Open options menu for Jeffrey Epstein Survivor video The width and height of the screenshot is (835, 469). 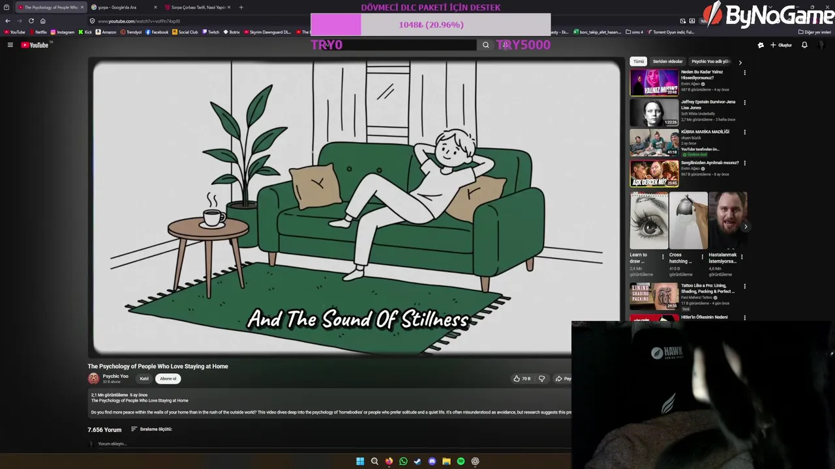point(744,102)
